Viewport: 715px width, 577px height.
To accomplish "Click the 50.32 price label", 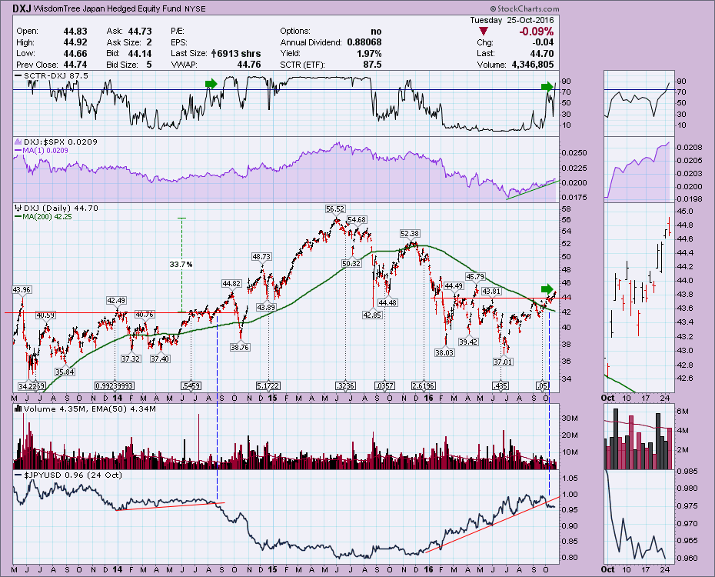I will (351, 263).
